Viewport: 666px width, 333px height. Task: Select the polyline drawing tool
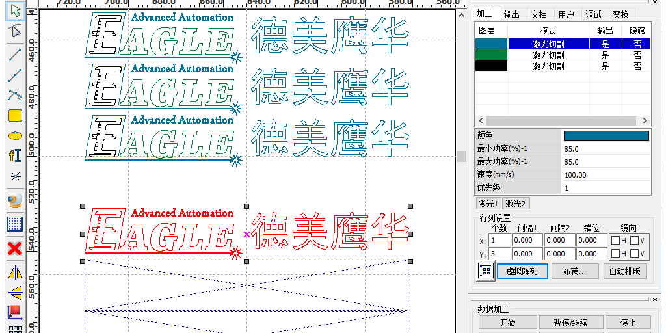(x=16, y=75)
